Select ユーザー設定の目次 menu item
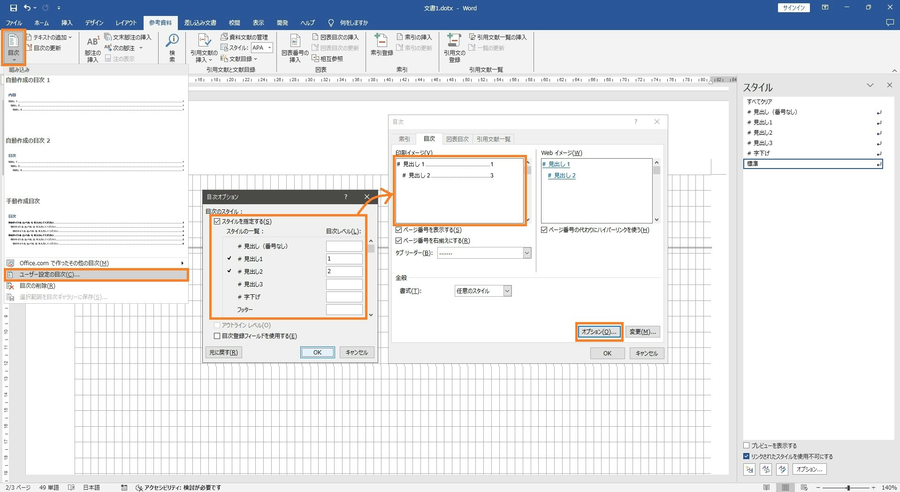The image size is (900, 492). (x=96, y=275)
